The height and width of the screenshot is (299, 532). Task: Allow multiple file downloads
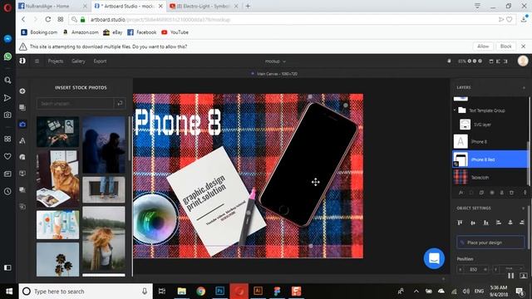pyautogui.click(x=483, y=47)
